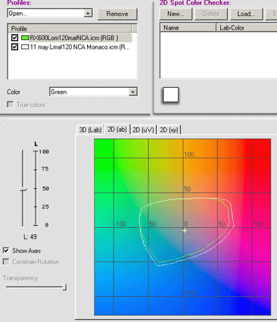
Task: Click the green color icon of RX600Lom120matNCA.icm
Action: pos(25,38)
